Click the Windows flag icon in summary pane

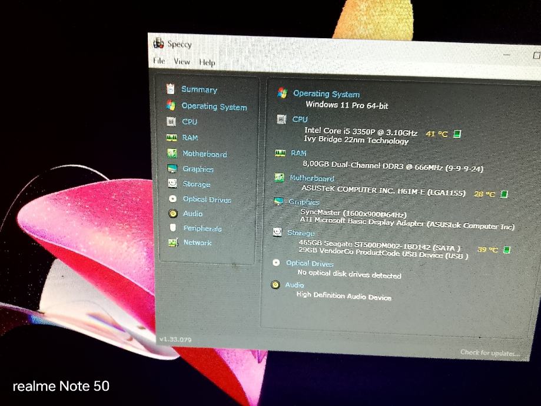pyautogui.click(x=282, y=92)
